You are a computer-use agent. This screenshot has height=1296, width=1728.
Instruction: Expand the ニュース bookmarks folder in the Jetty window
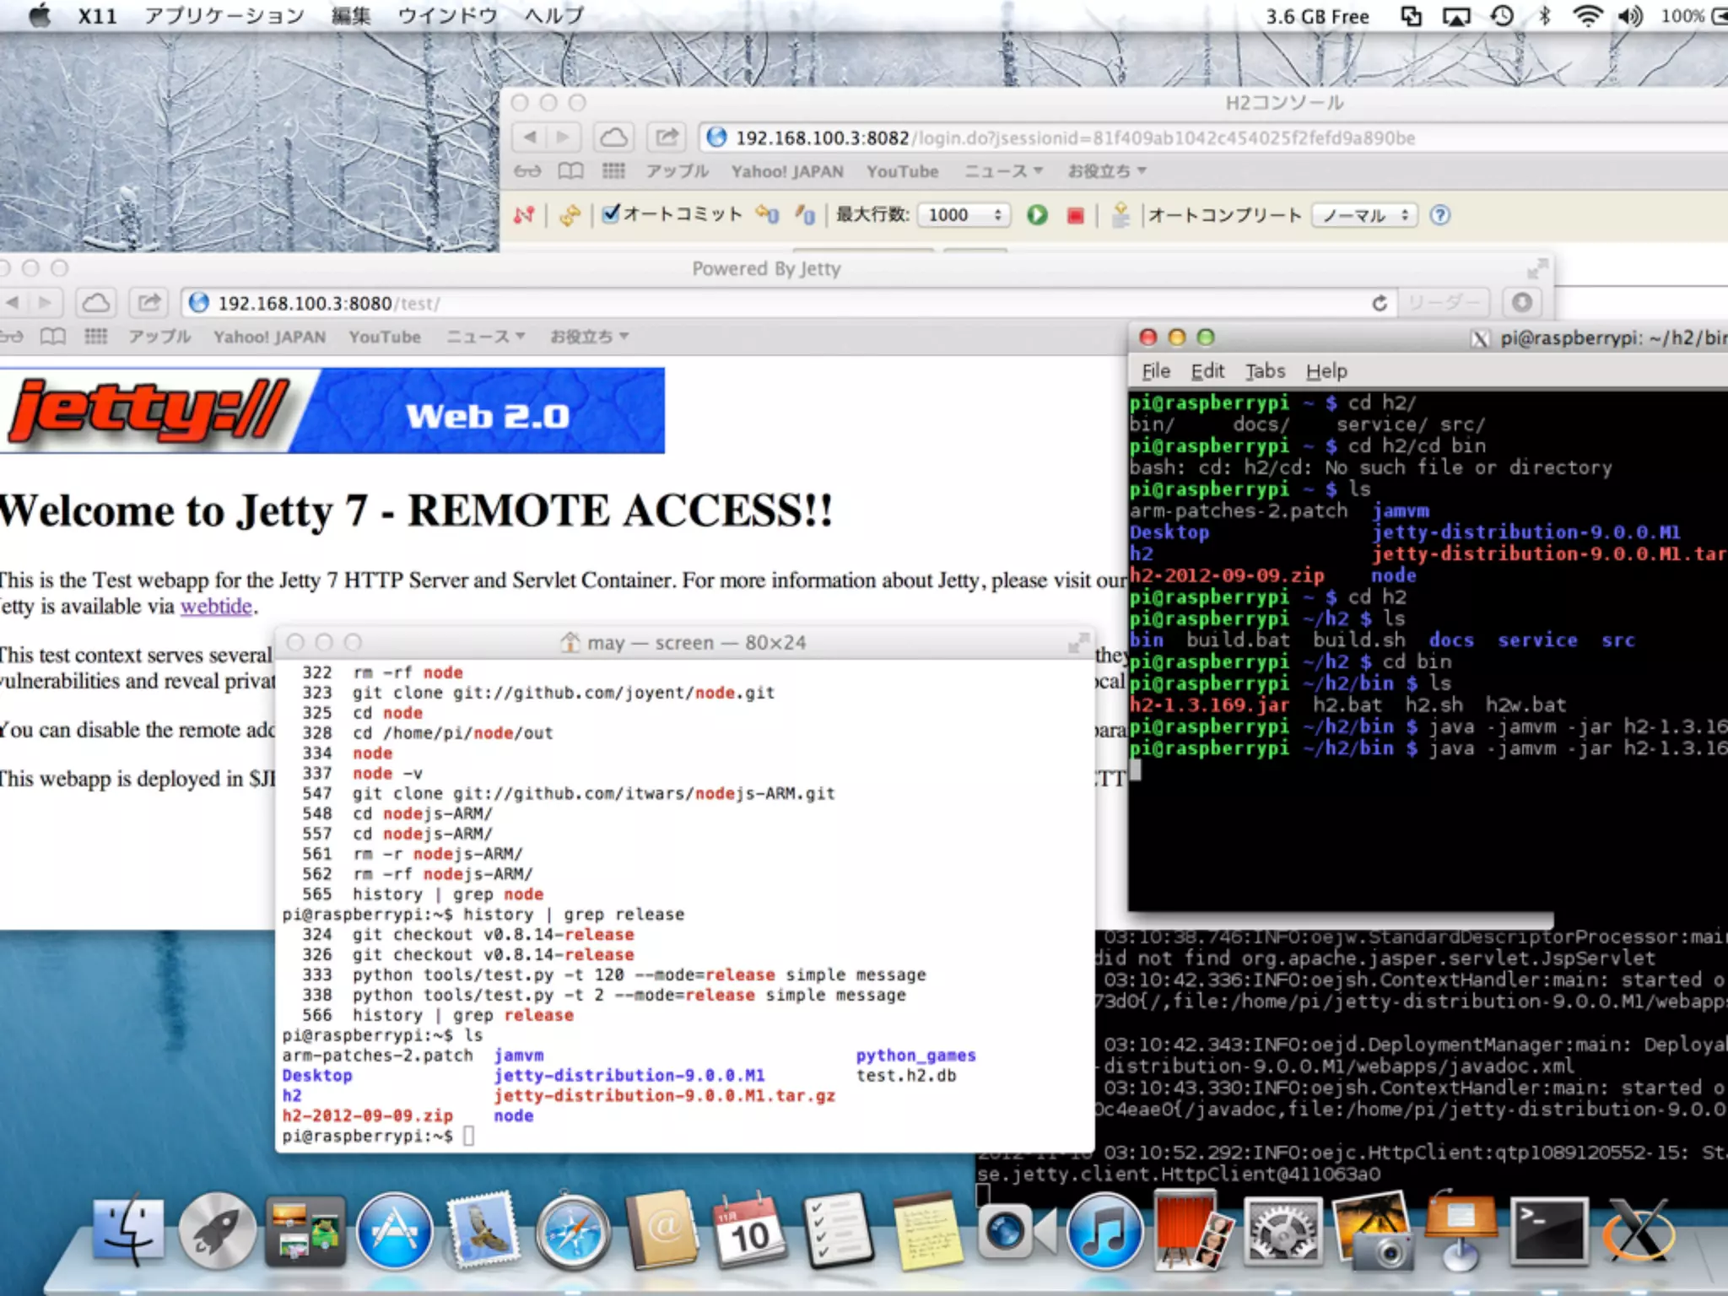(485, 337)
